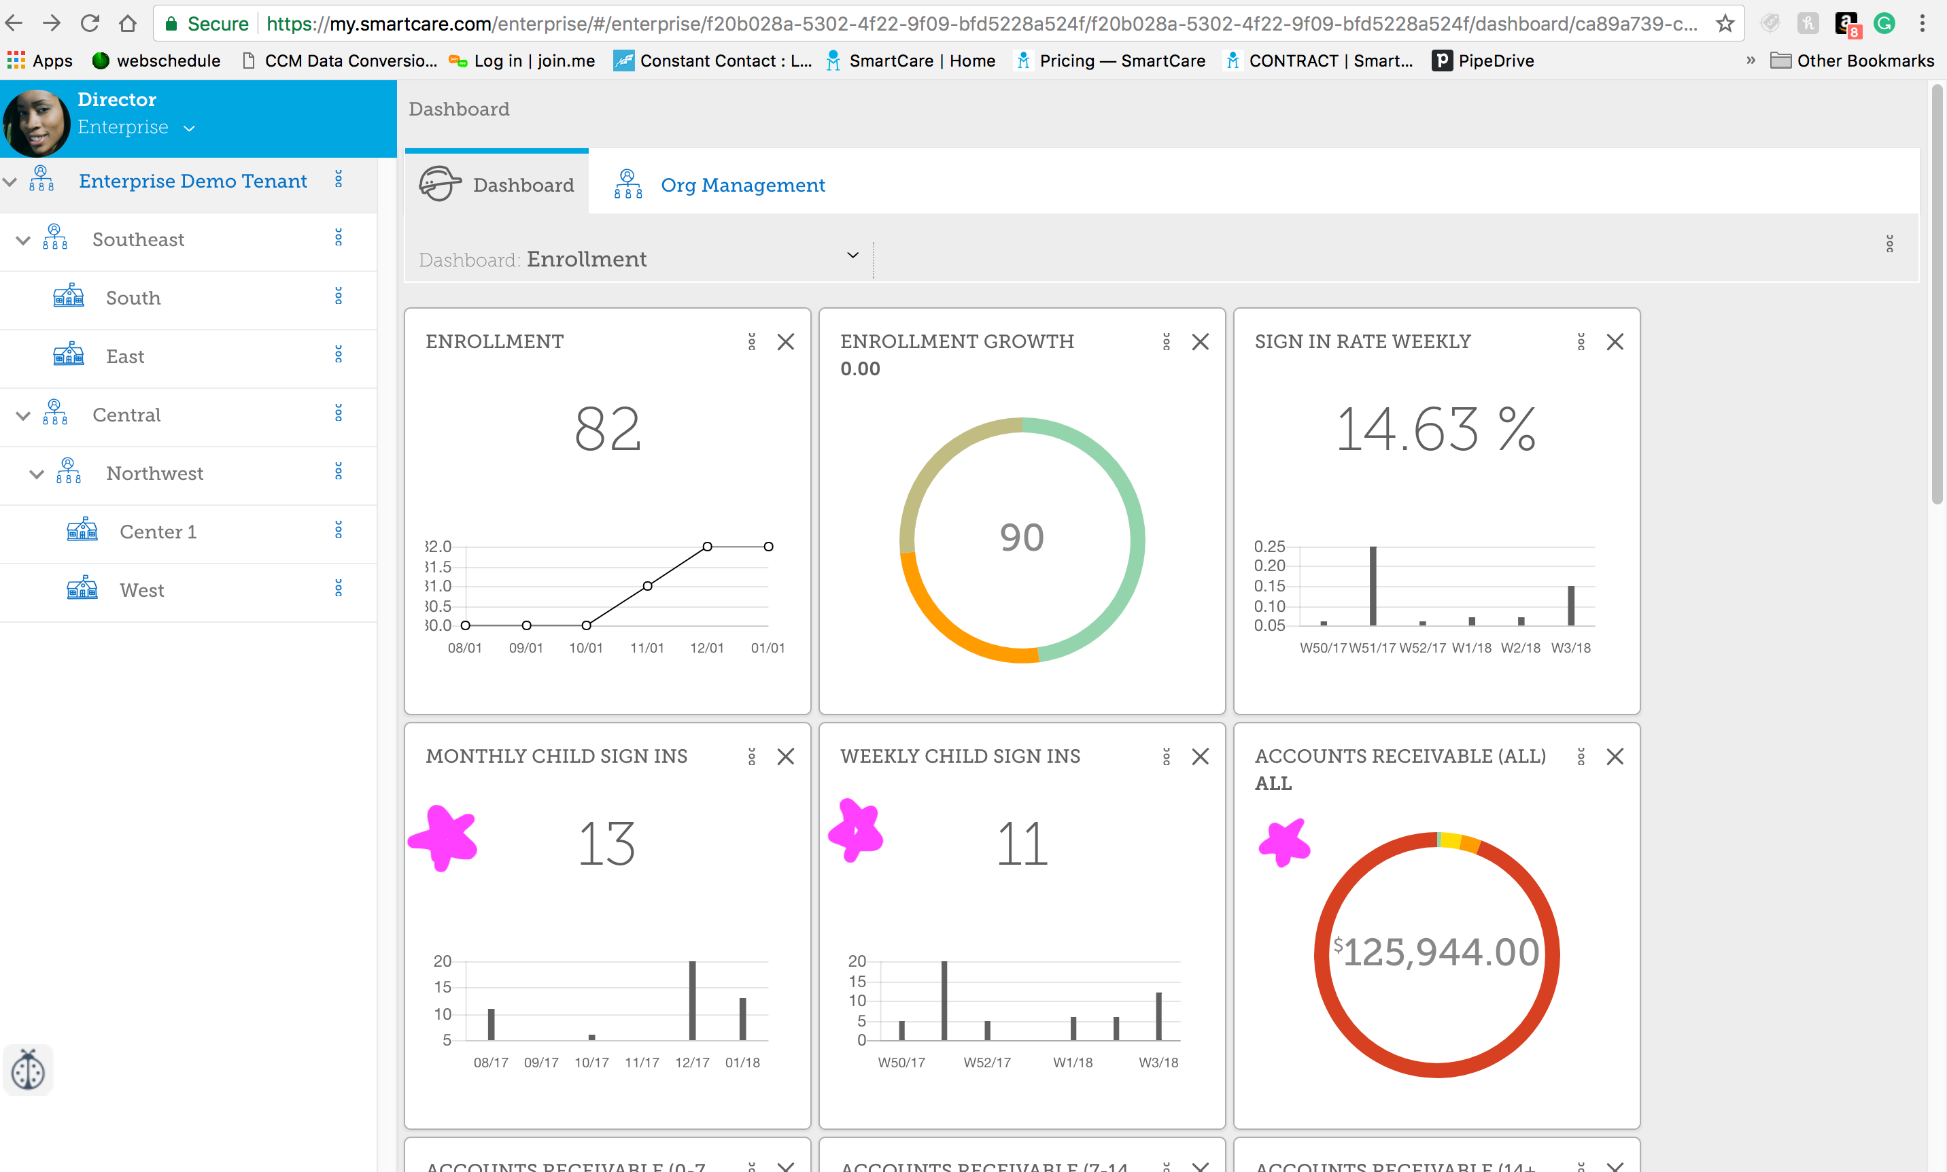Open options menu for West center
Screen dimensions: 1947x1172
pos(339,588)
